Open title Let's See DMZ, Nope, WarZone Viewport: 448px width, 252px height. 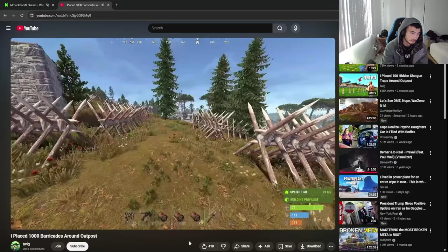[402, 103]
